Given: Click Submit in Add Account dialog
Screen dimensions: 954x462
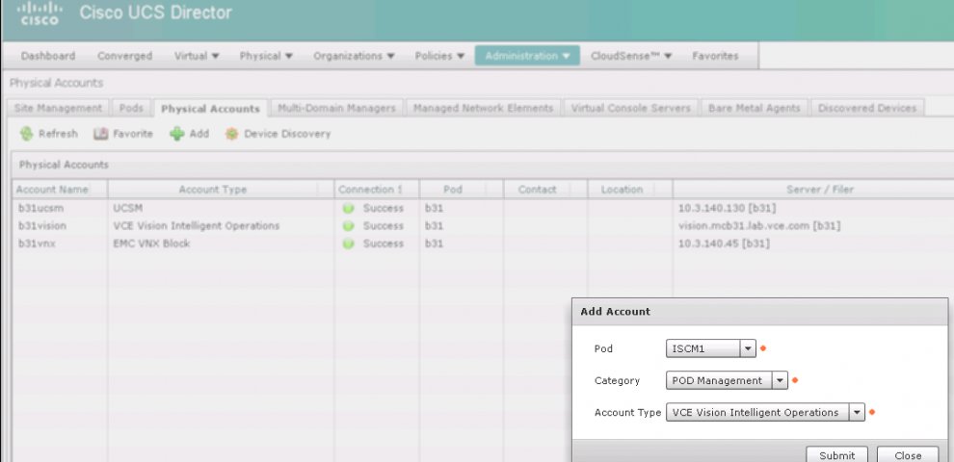Looking at the screenshot, I should pos(836,455).
